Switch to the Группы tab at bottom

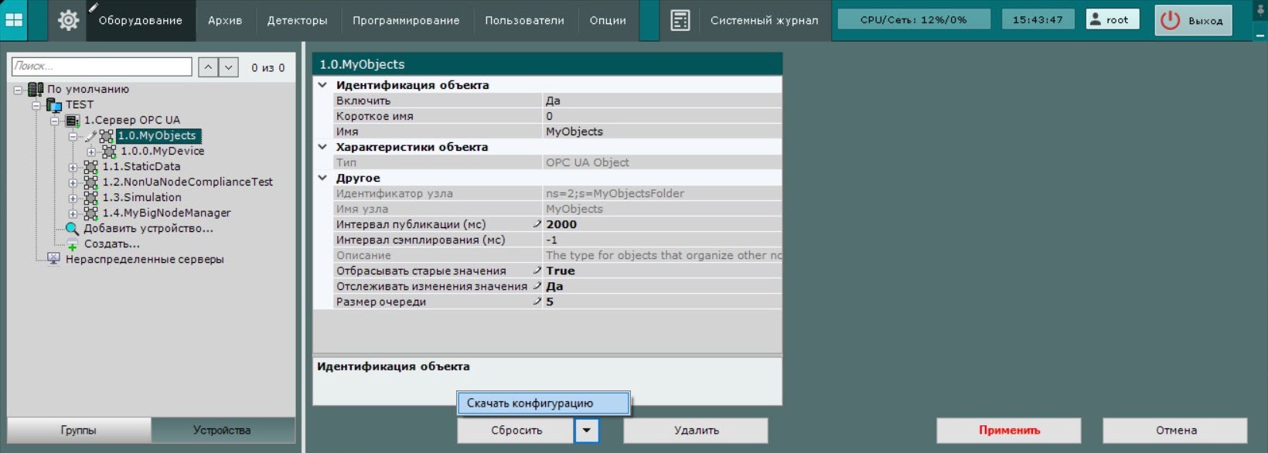pyautogui.click(x=79, y=431)
